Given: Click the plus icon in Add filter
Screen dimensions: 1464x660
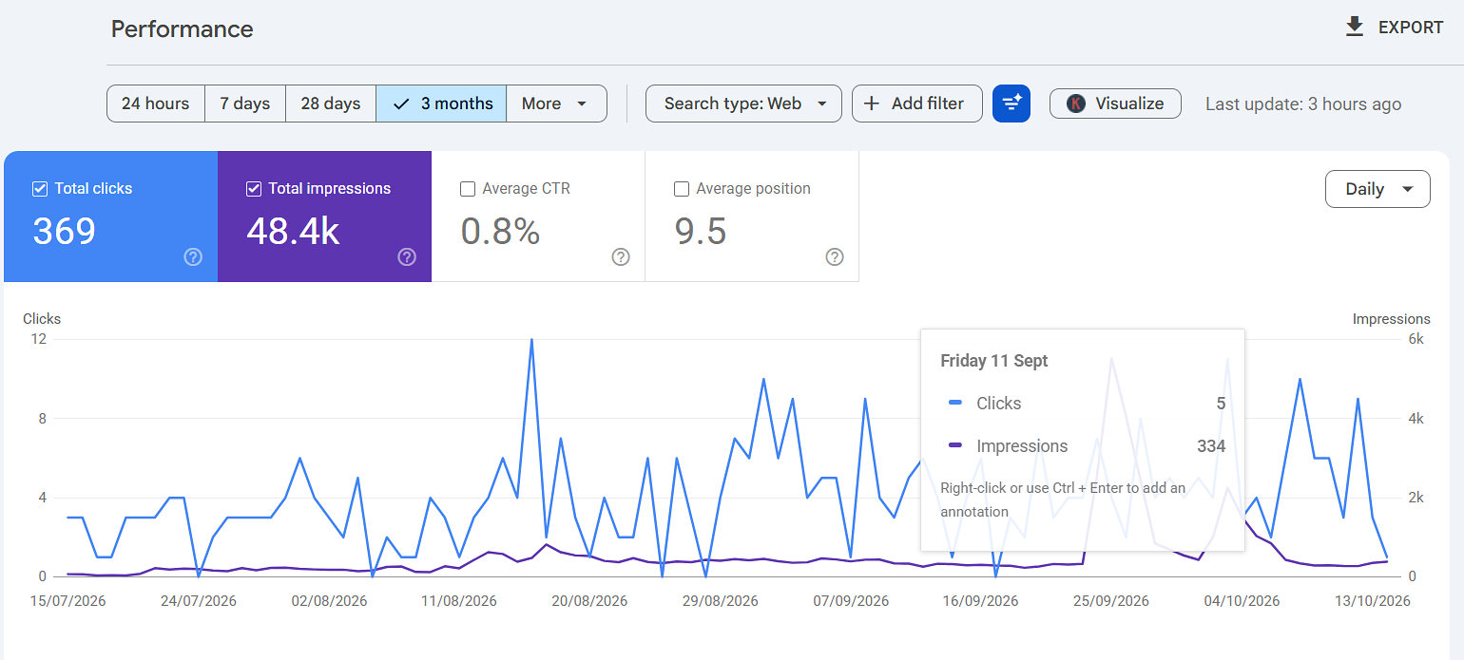Looking at the screenshot, I should coord(872,104).
